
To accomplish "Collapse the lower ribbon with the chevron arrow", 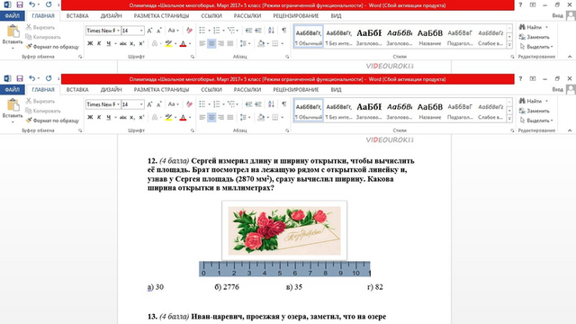I will tap(570, 130).
